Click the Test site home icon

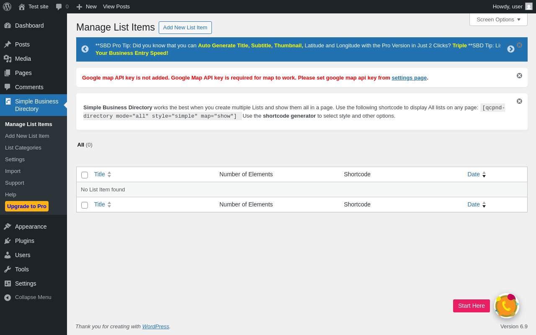click(22, 7)
